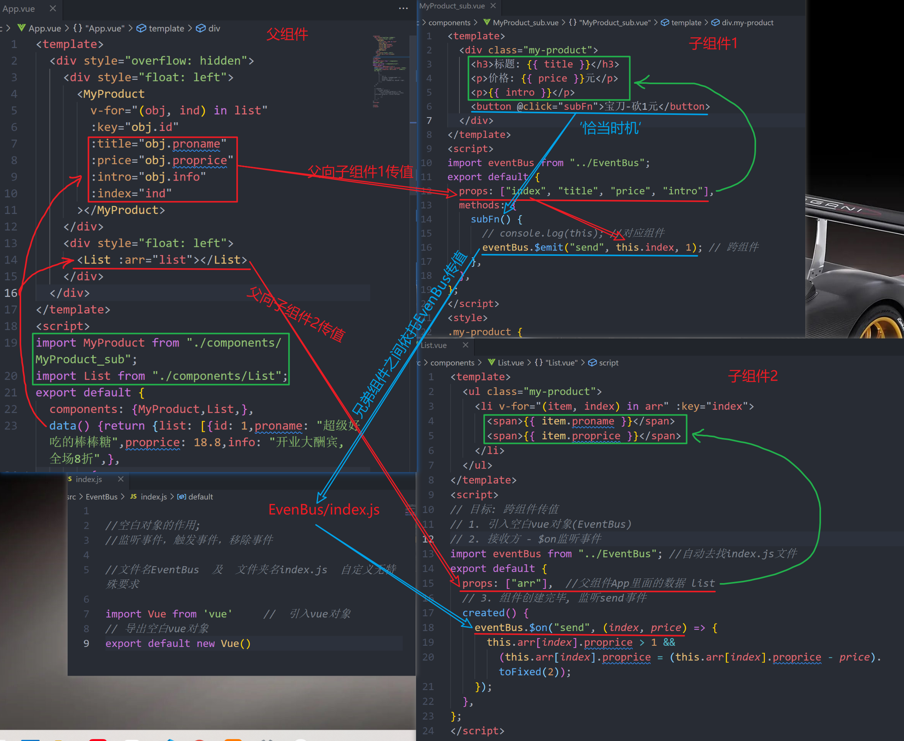Click the template cube icon in MyProduct_sub.vue breadcrumb
904x741 pixels.
click(665, 23)
